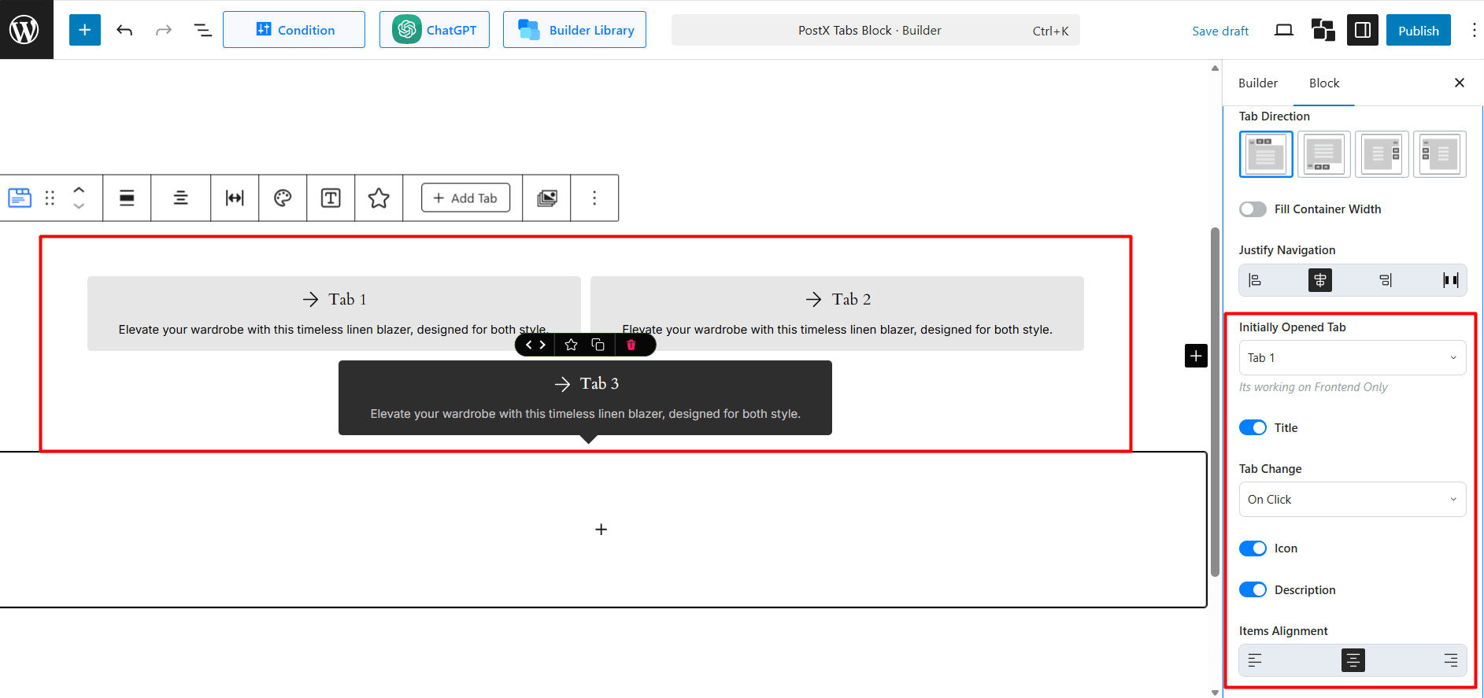The image size is (1484, 698).
Task: Launch the ChatGPT assistant
Action: (435, 30)
